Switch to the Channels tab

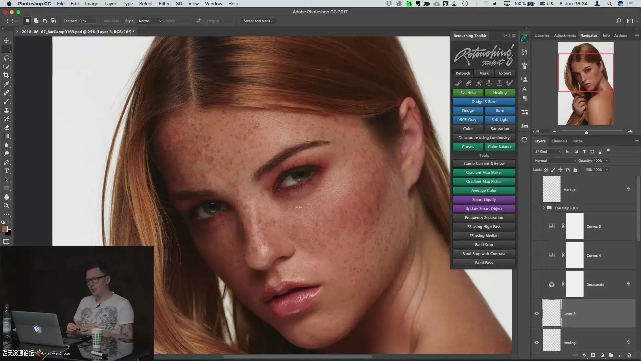pyautogui.click(x=559, y=141)
